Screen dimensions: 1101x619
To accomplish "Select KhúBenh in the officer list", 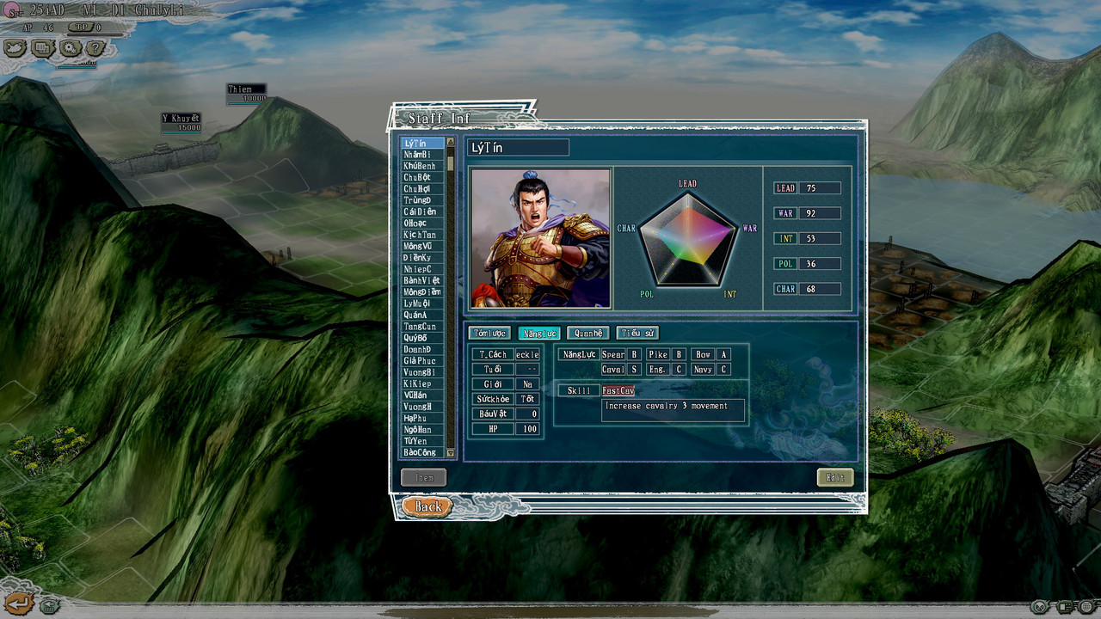I will pos(422,166).
